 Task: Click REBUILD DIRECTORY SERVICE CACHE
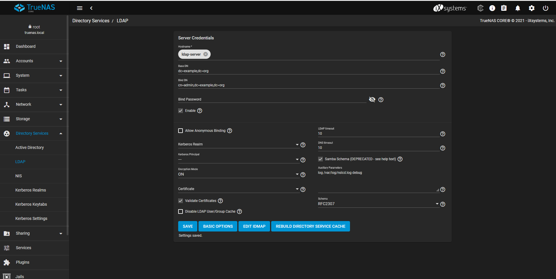tap(311, 226)
